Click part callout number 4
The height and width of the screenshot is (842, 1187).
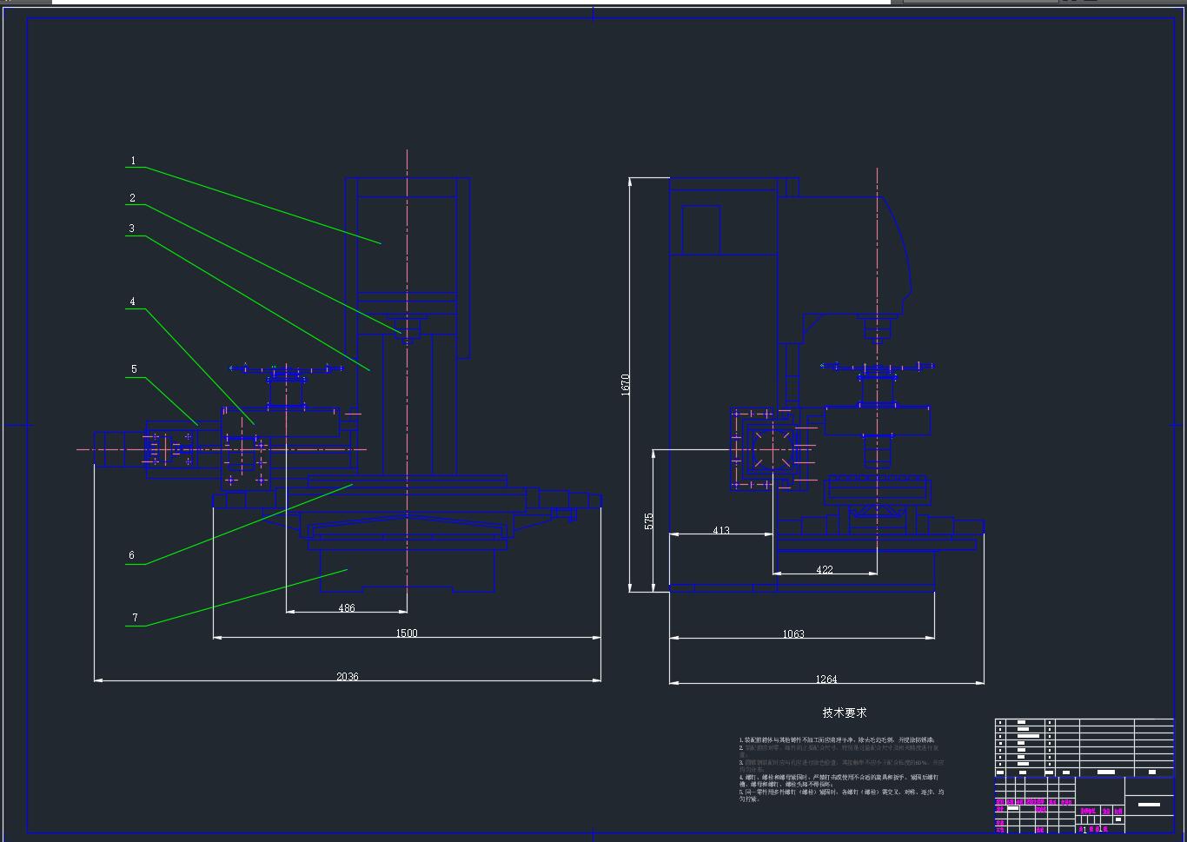[132, 302]
